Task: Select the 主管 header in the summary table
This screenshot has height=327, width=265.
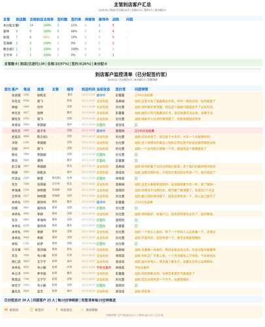Action: 7,20
